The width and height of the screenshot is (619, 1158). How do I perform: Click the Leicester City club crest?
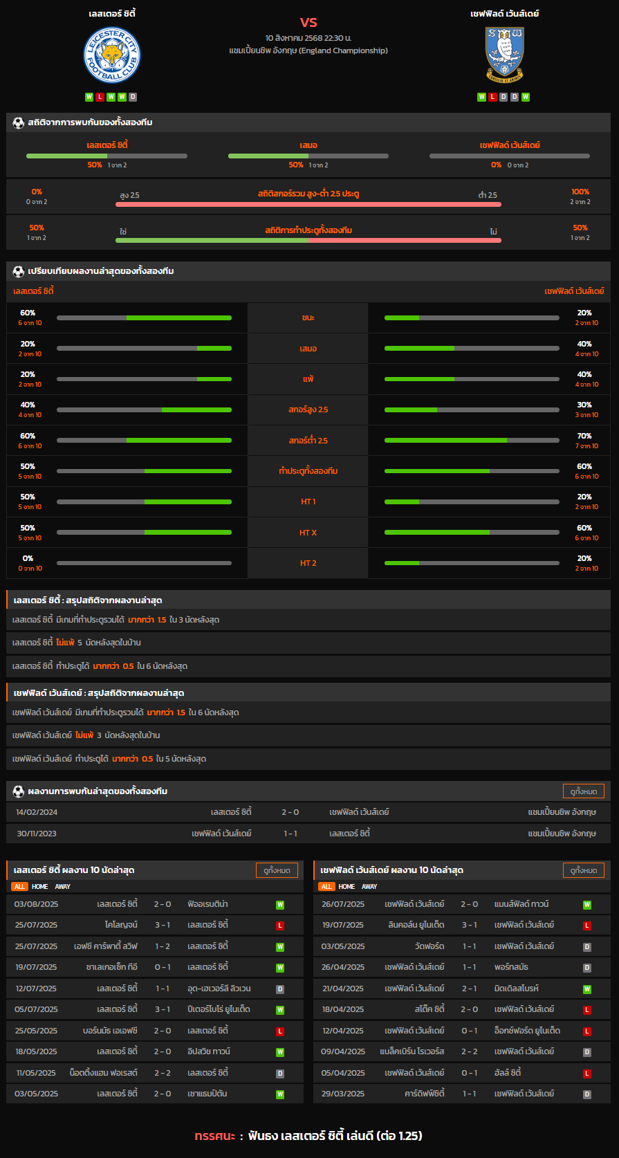coord(112,56)
